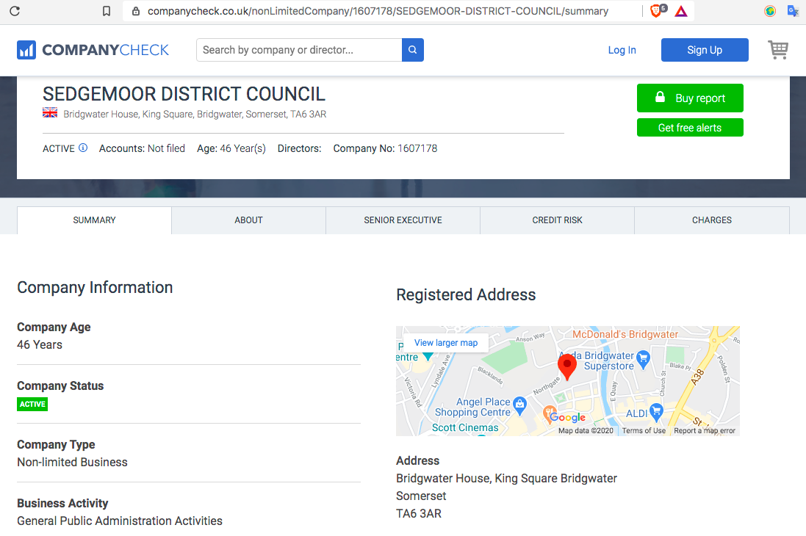Go to the Charges tab
806x536 pixels.
click(x=711, y=220)
